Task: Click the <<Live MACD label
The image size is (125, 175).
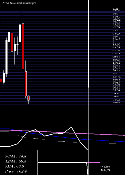Action: pos(105,168)
